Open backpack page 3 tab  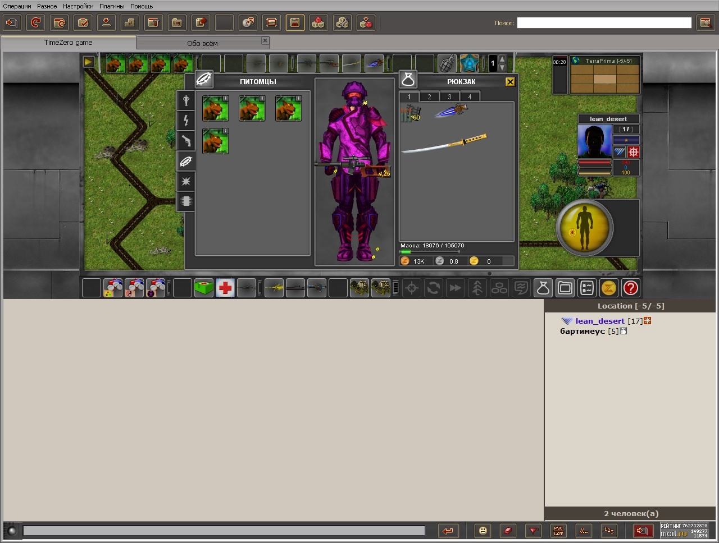pyautogui.click(x=449, y=96)
